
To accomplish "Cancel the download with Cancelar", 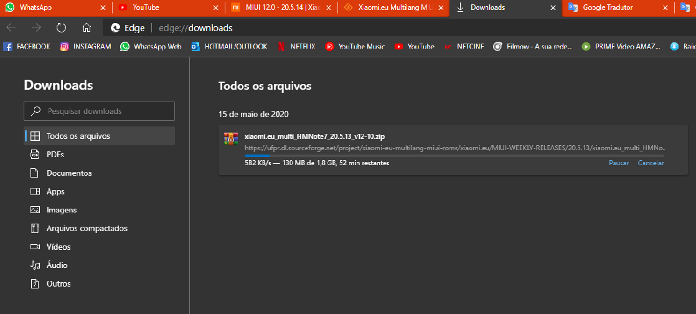I will (651, 163).
